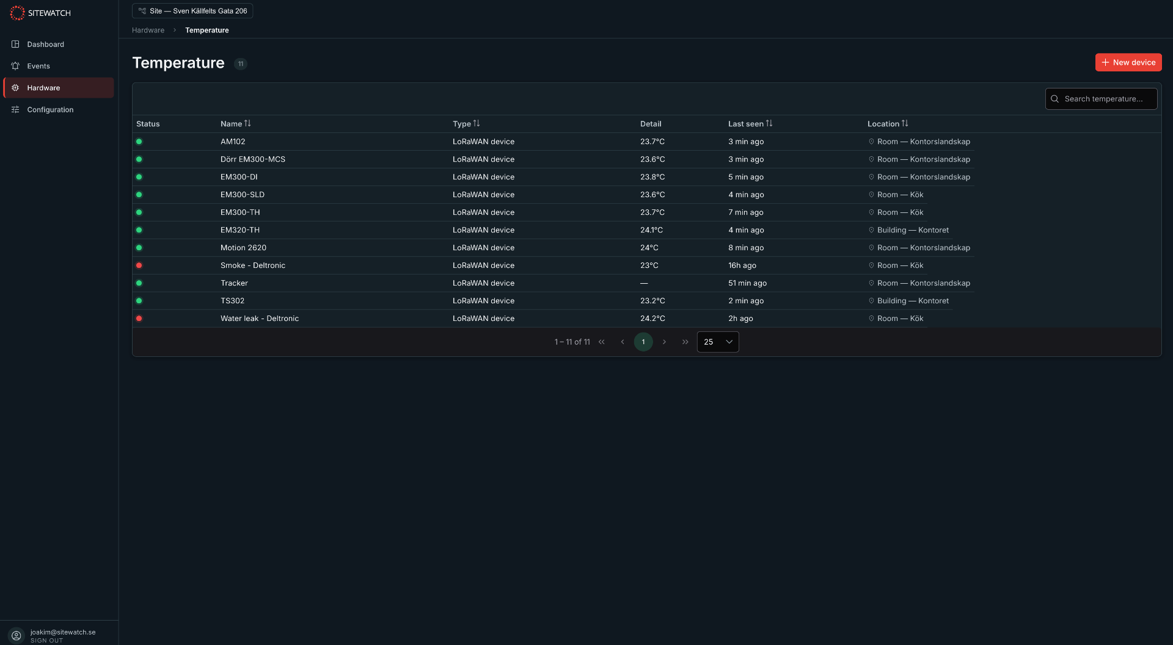Sort by Type column arrows
Viewport: 1173px width, 645px height.
coord(477,124)
